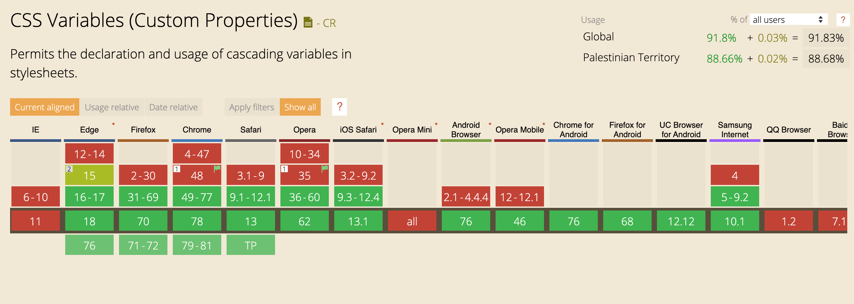Open the all users dropdown
This screenshot has height=304, width=854.
788,20
